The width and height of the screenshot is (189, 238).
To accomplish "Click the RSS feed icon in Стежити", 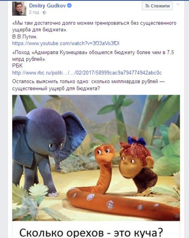I will coord(147,6).
